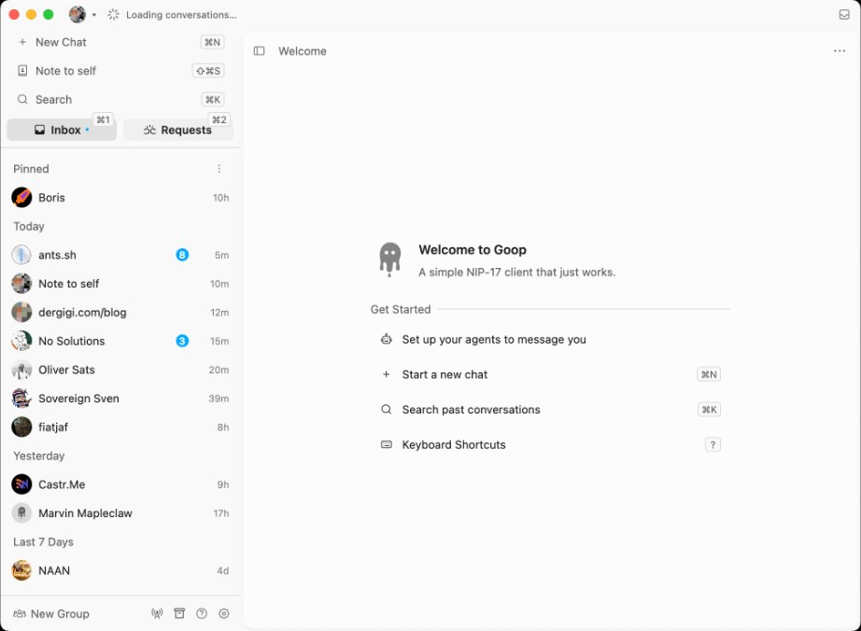Click the unread badge 3 on No Solutions

[x=182, y=342]
